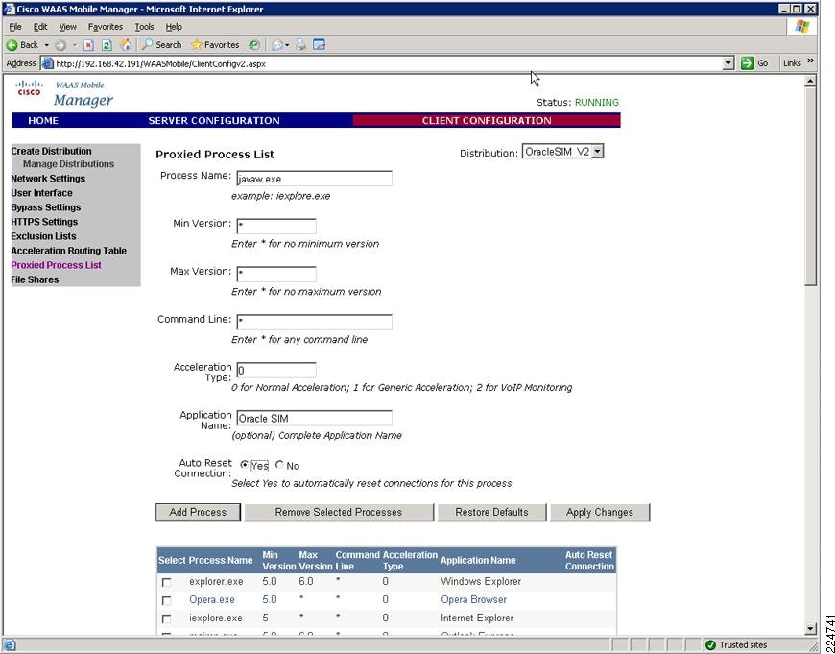
Task: Open the Edit menu
Action: coord(40,27)
